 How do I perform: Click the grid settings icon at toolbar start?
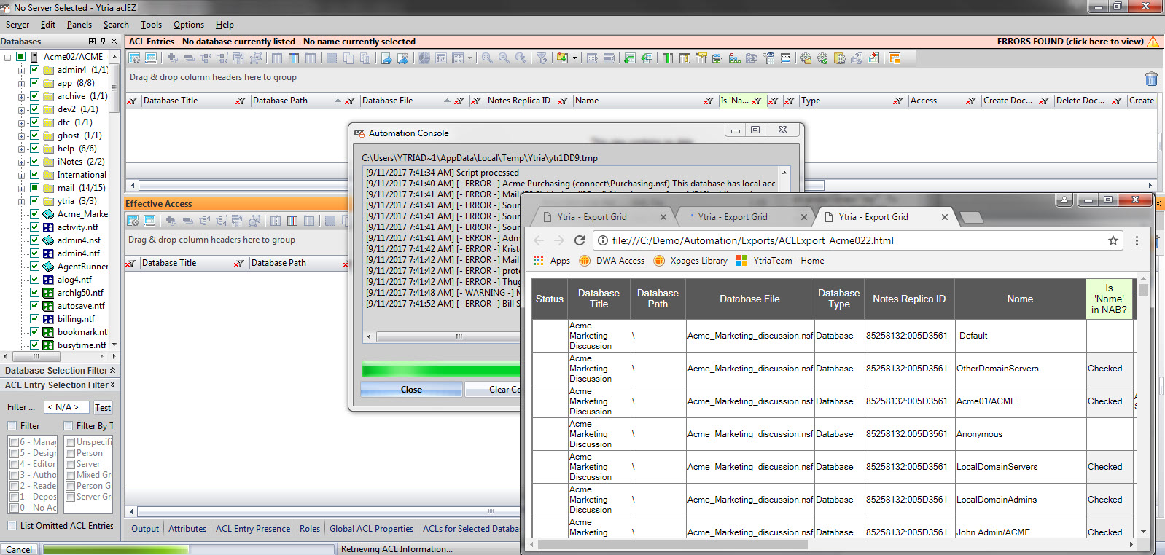(134, 58)
